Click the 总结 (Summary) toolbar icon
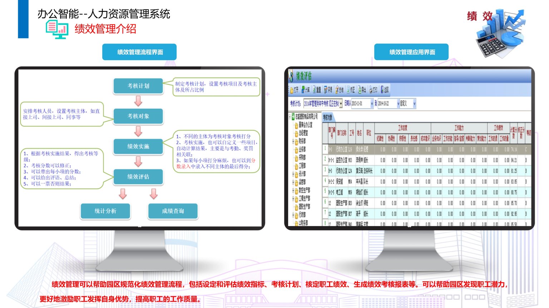The height and width of the screenshot is (308, 549). (340, 89)
